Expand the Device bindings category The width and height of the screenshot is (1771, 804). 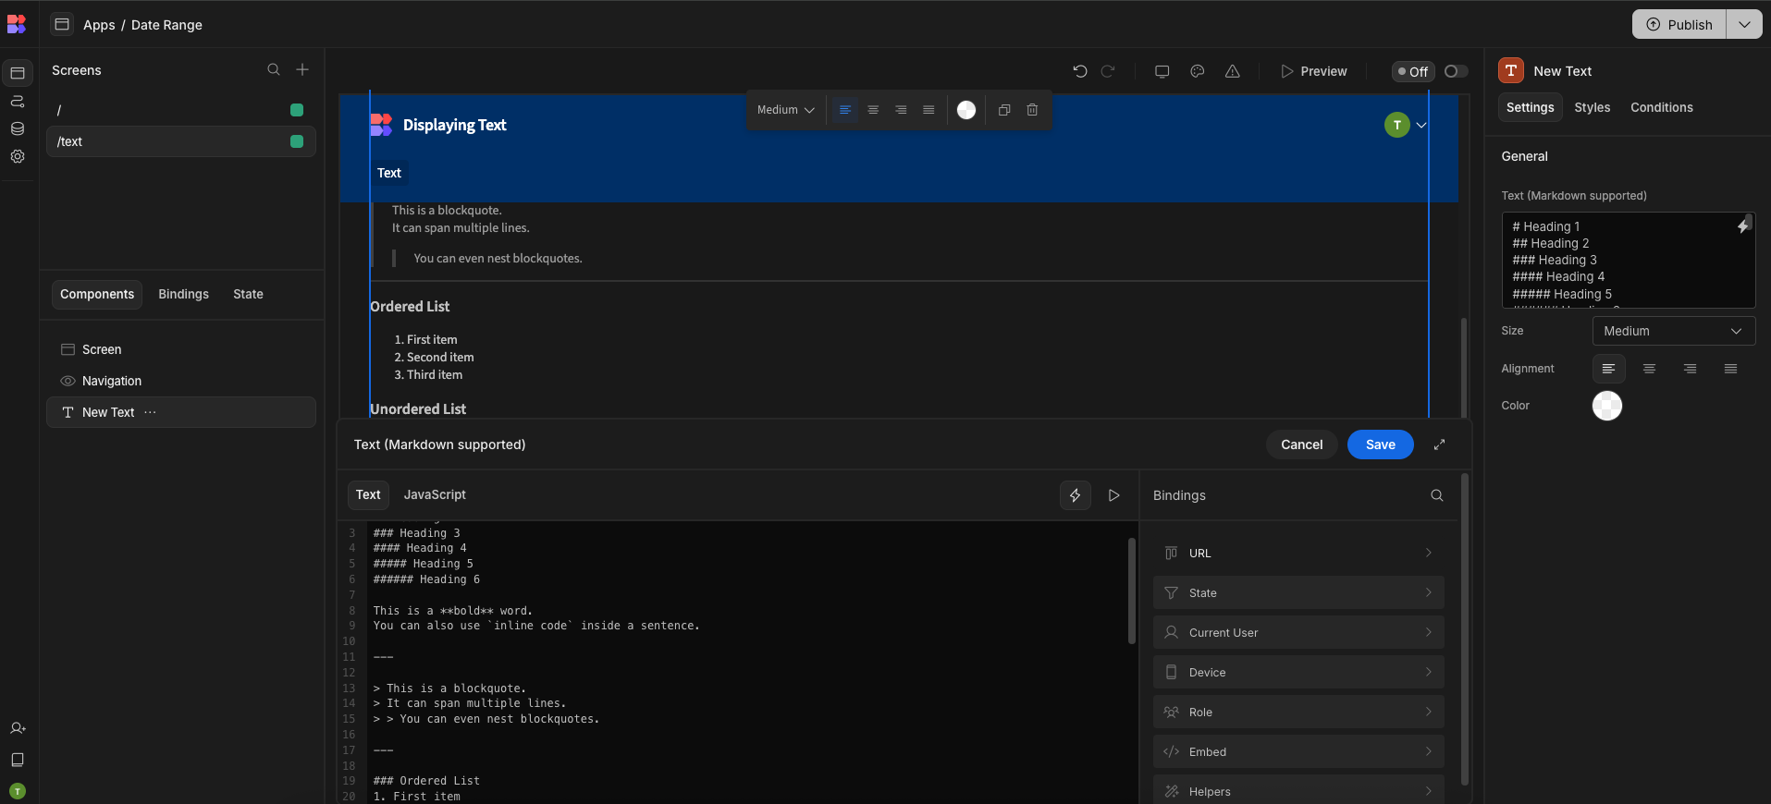1298,672
